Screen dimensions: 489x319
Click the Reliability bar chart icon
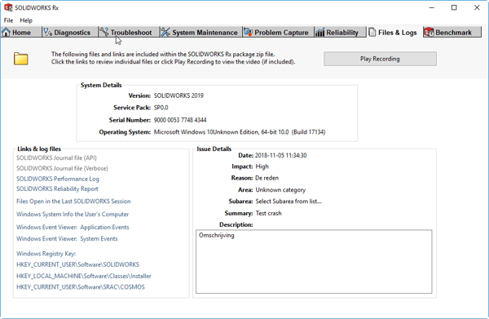[320, 32]
